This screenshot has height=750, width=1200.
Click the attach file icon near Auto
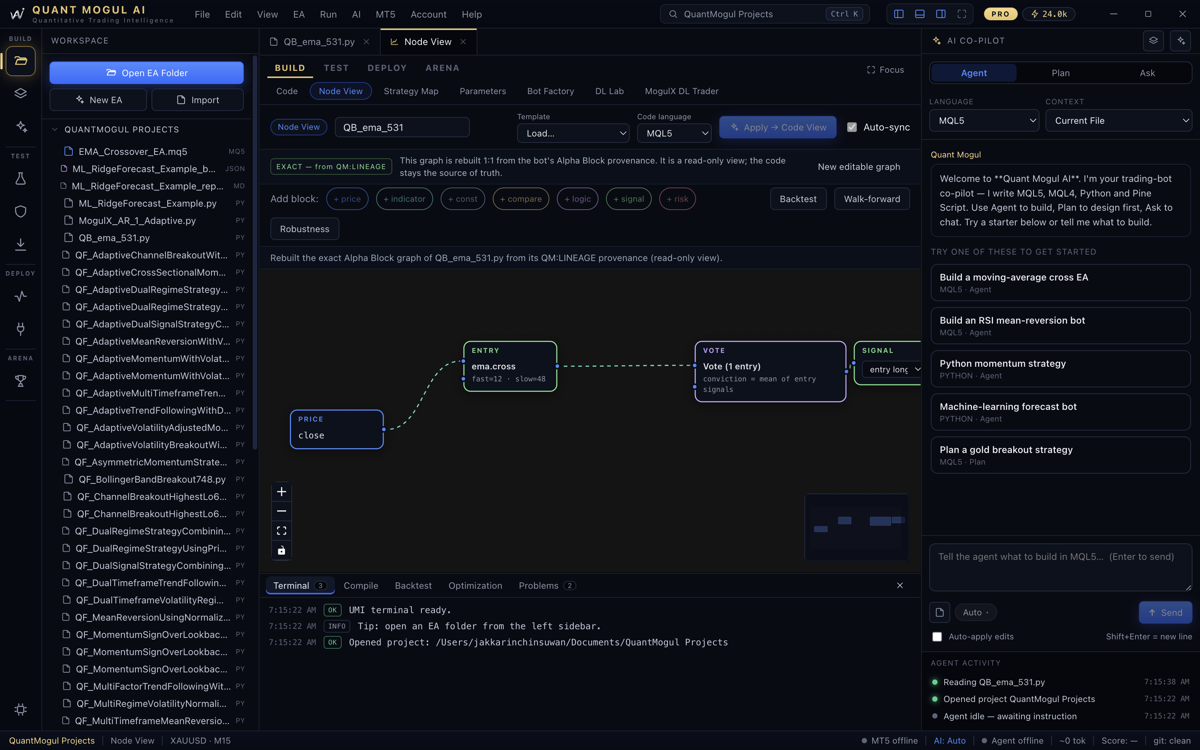pyautogui.click(x=940, y=613)
